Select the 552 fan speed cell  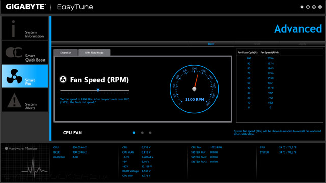tap(270, 103)
